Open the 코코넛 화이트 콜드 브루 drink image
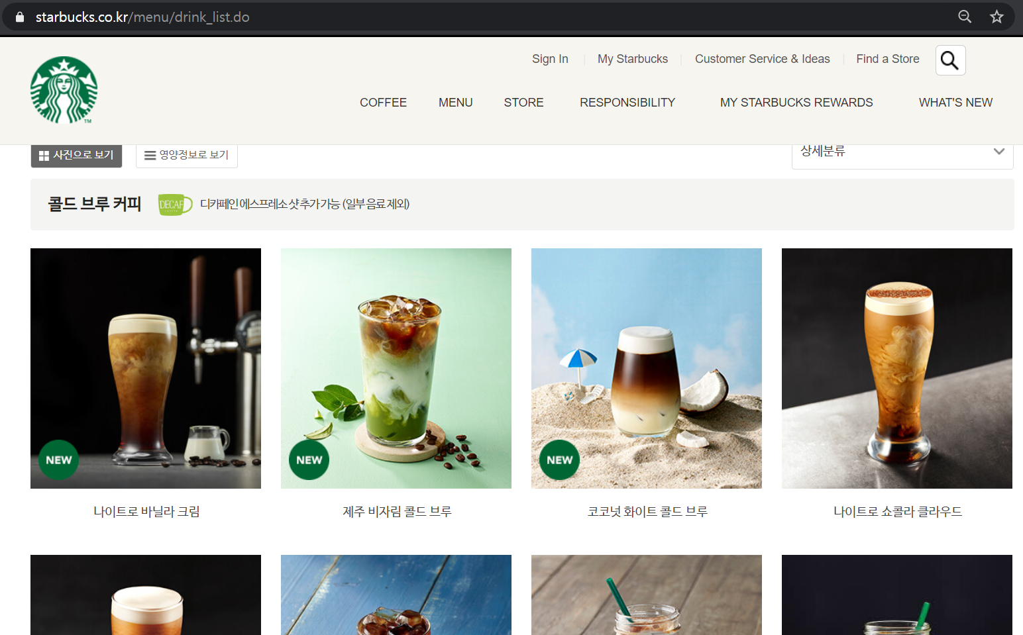This screenshot has height=635, width=1023. (647, 368)
